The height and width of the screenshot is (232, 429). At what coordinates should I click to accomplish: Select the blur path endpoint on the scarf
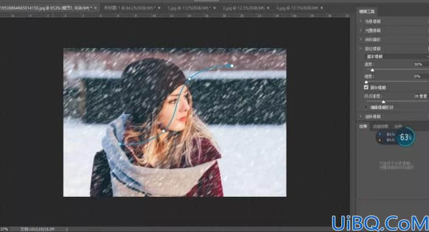(119, 144)
